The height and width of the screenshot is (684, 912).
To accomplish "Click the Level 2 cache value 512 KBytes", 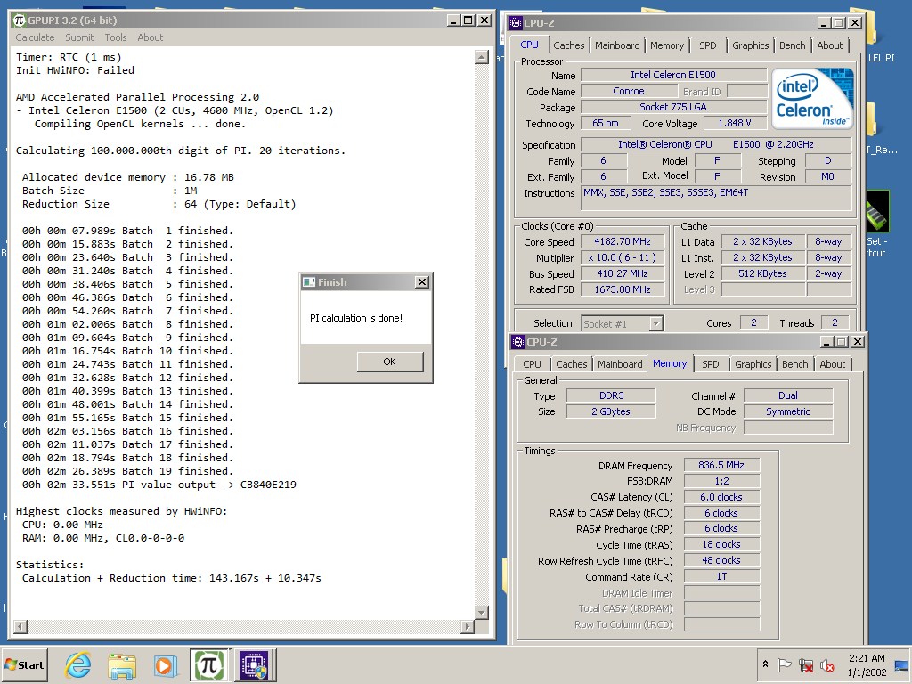I will coord(763,273).
